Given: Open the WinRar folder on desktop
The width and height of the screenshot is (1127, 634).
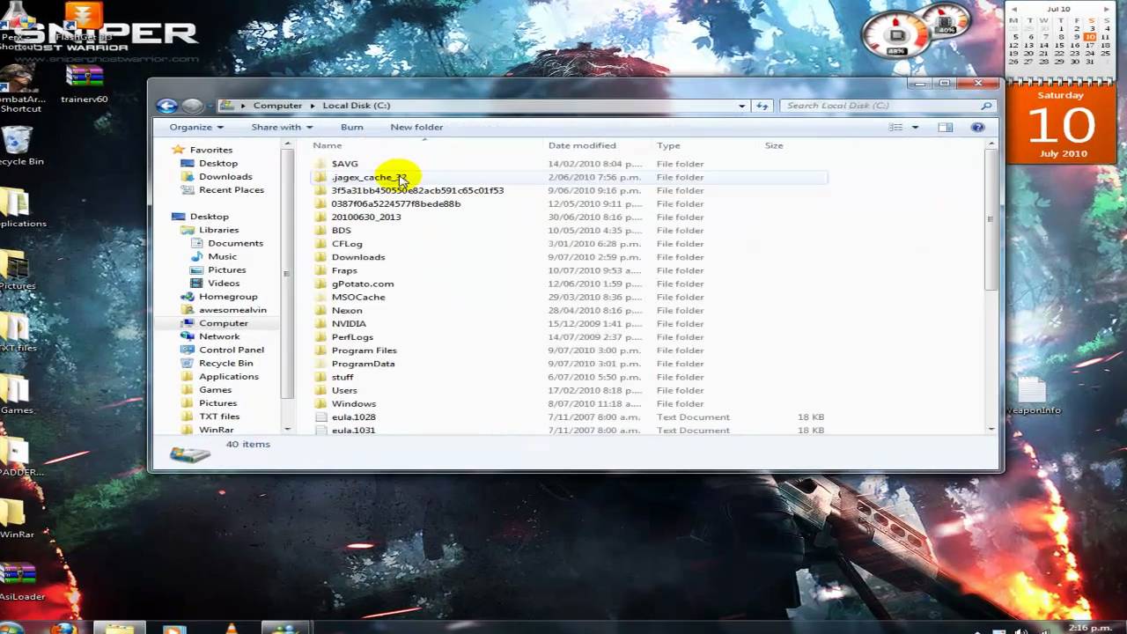Looking at the screenshot, I should (16, 520).
